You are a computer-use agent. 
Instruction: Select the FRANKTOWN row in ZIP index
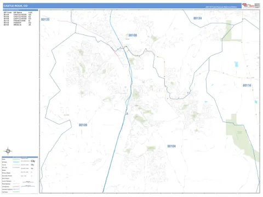[18, 21]
